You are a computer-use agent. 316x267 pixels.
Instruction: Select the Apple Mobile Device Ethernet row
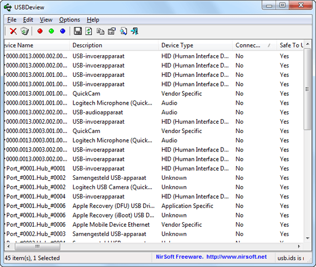pos(153,225)
